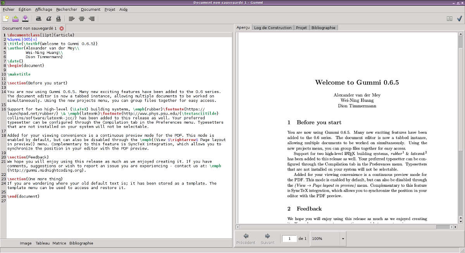Insert a Matrice via bottom bar
The width and height of the screenshot is (465, 253).
pyautogui.click(x=59, y=243)
